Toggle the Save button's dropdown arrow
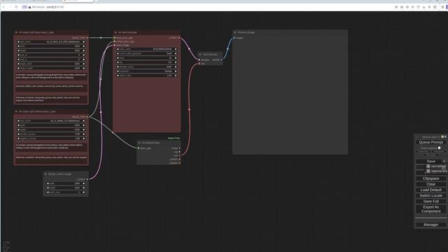The height and width of the screenshot is (252, 448). (444, 162)
